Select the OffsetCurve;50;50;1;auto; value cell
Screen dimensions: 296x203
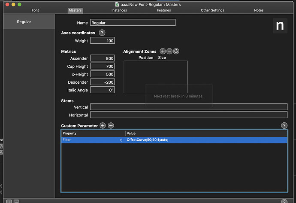206,140
